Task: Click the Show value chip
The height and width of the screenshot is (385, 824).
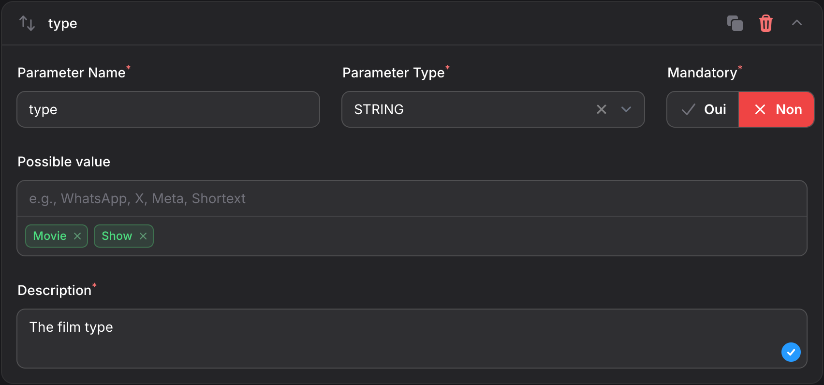Action: pyautogui.click(x=117, y=236)
